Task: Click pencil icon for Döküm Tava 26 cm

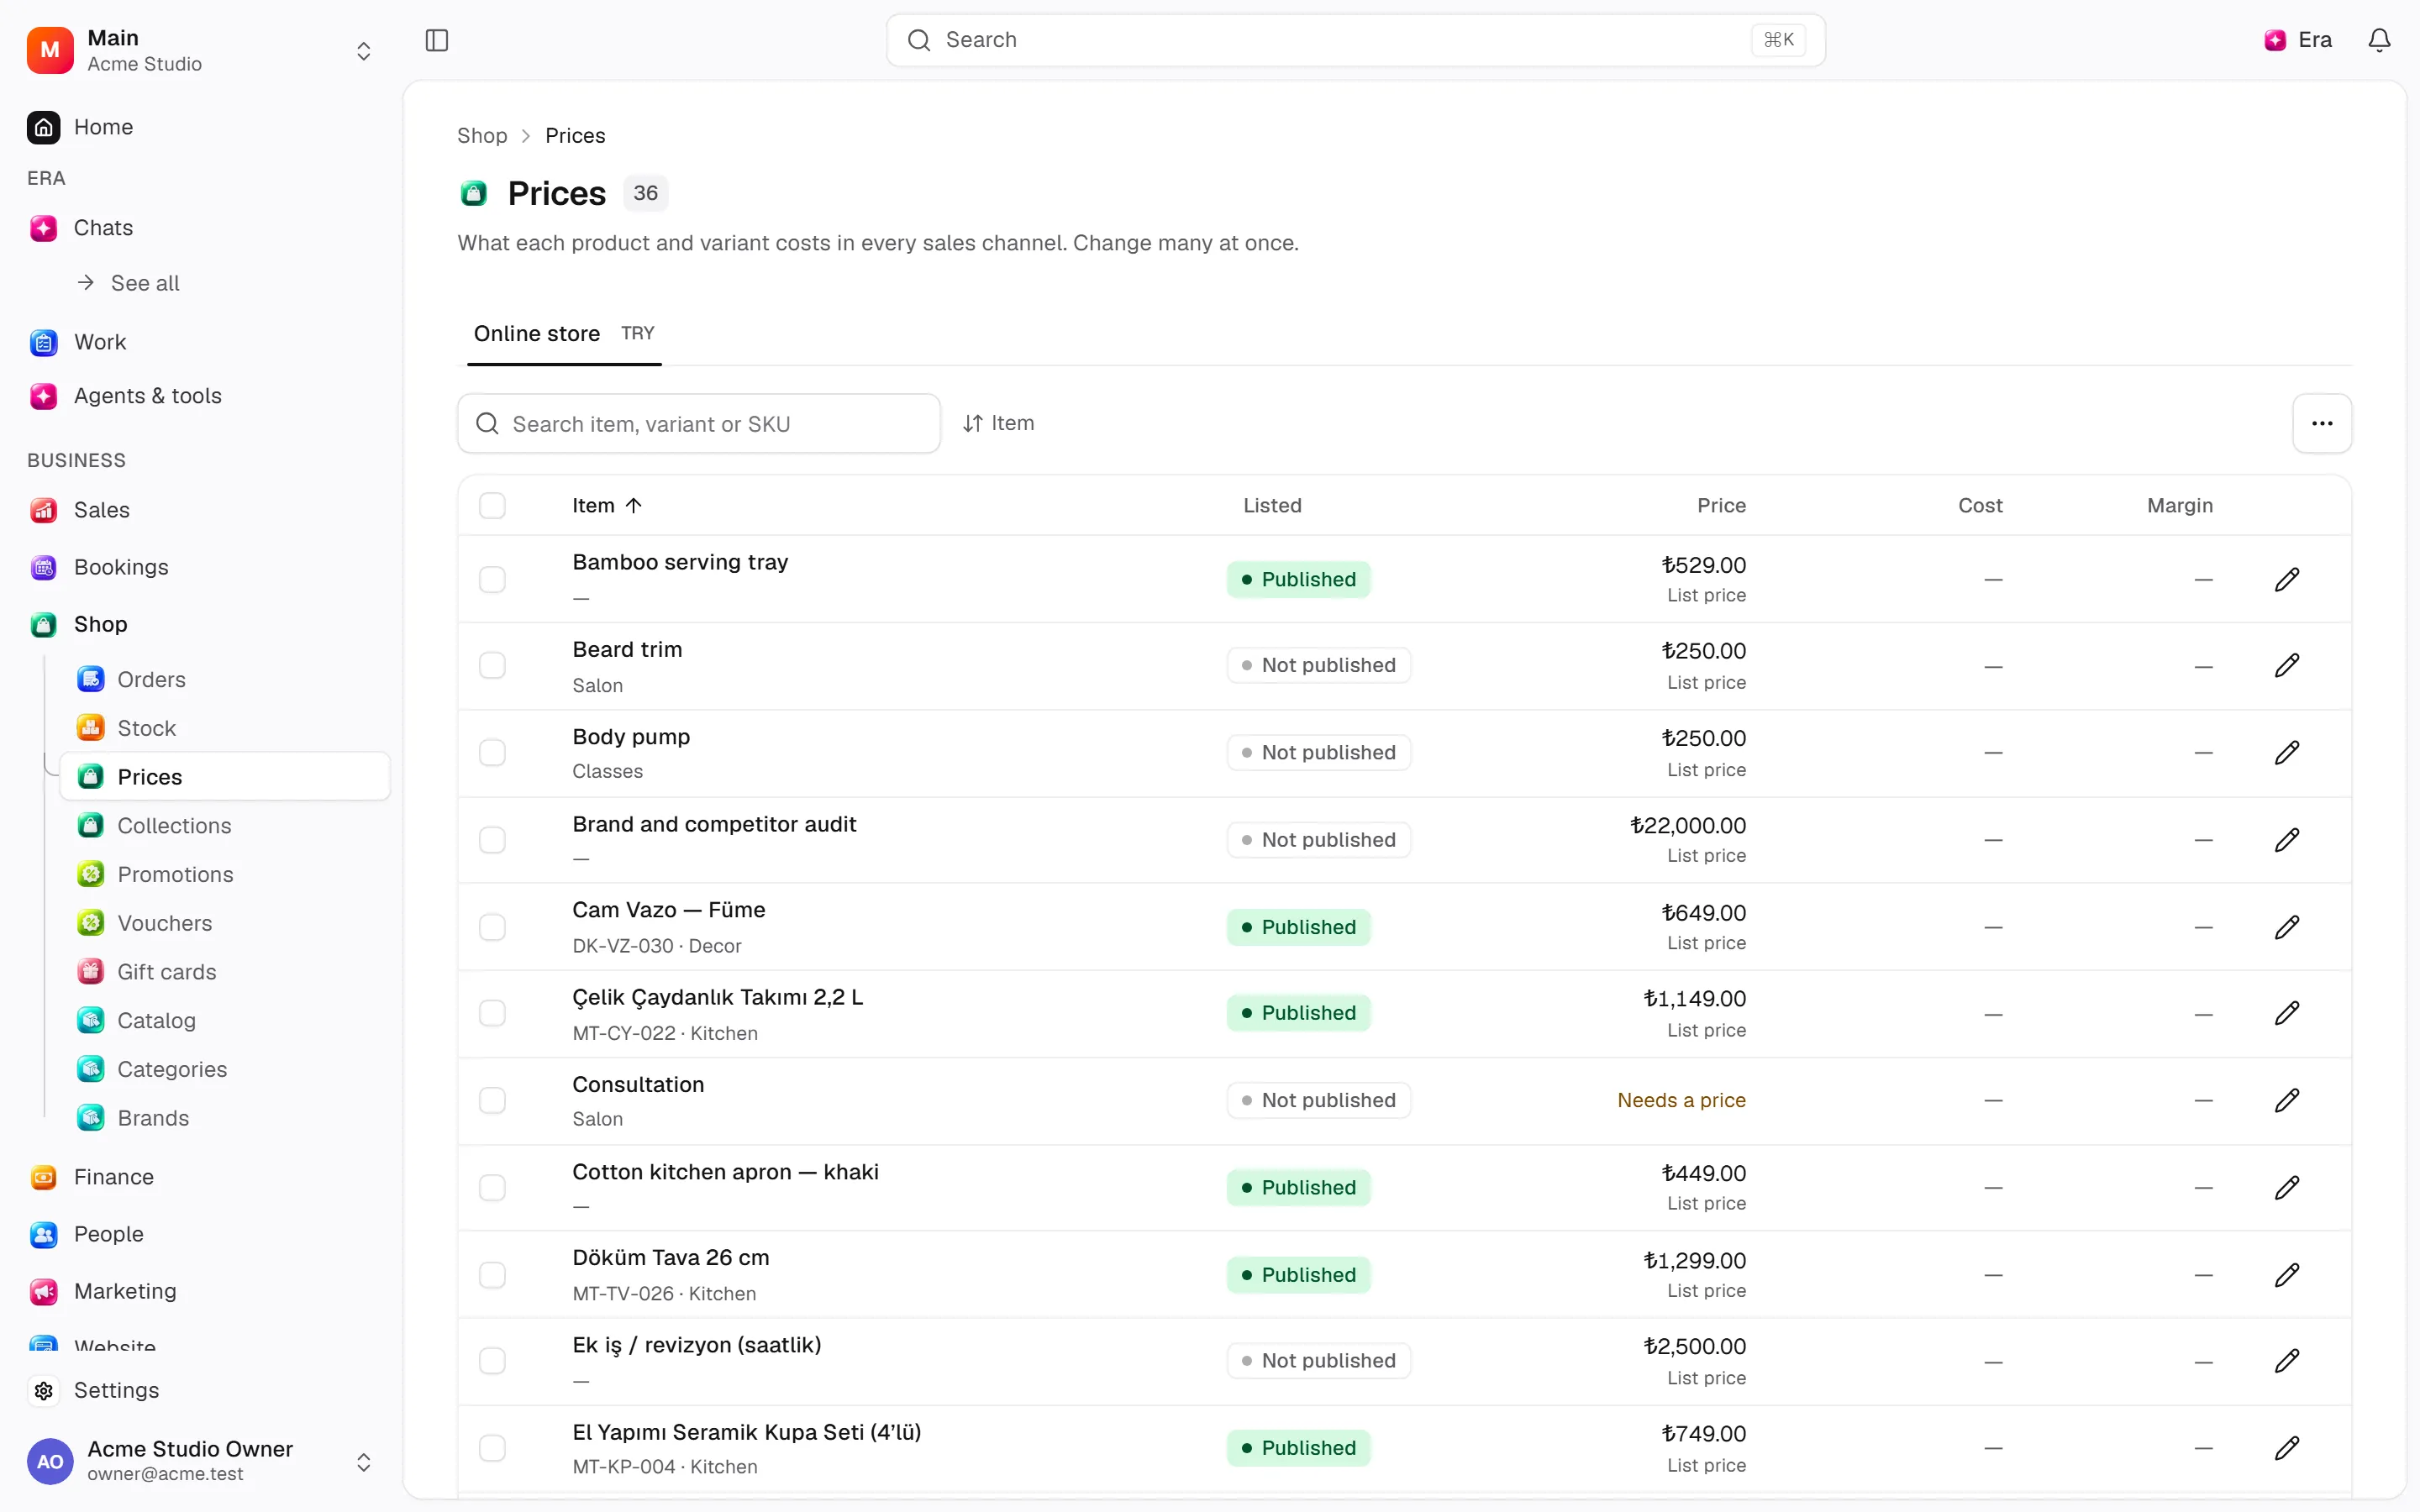Action: pos(2287,1275)
